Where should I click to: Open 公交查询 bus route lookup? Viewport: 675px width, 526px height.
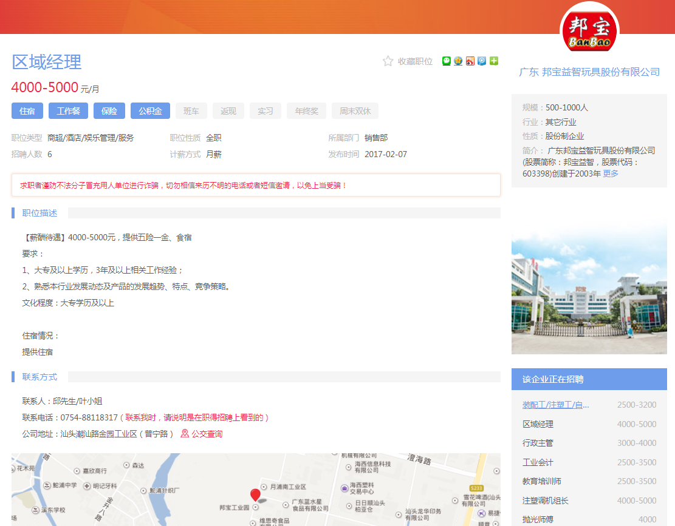(207, 434)
